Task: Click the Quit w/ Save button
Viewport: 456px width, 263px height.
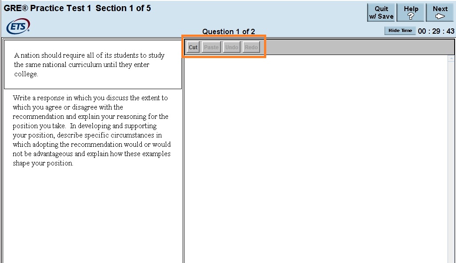Action: click(381, 12)
